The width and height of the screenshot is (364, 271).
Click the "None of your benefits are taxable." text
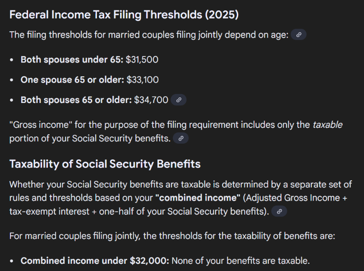[x=241, y=261]
